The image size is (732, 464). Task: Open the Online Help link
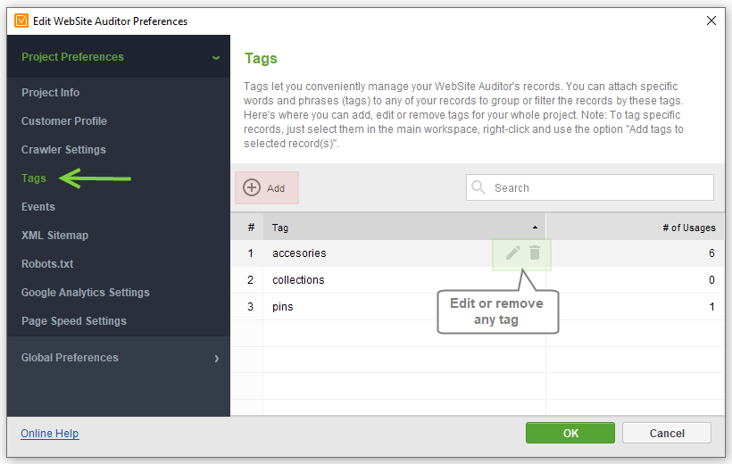pos(49,433)
